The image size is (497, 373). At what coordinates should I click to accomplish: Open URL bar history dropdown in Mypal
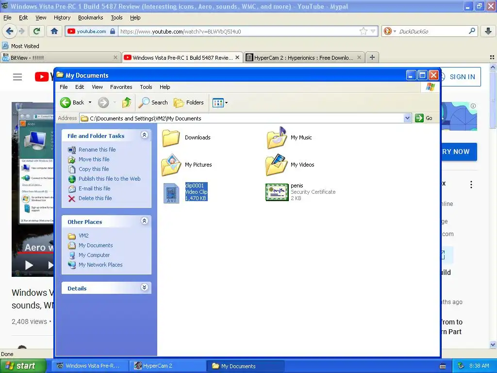(x=373, y=31)
